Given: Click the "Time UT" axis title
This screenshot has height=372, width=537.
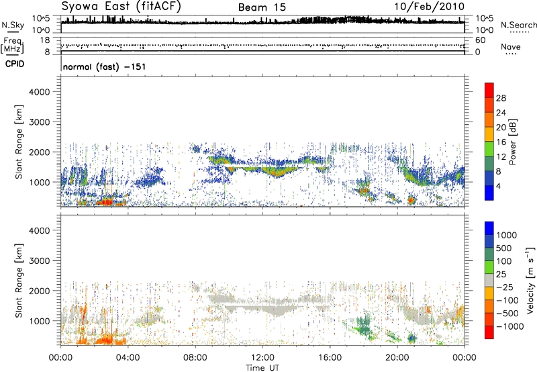Looking at the screenshot, I should (262, 368).
